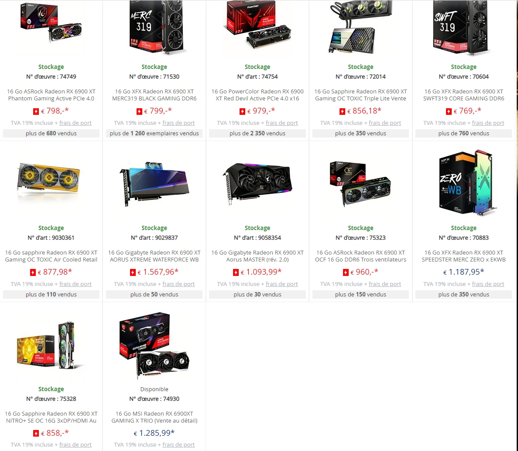Click the flash-deal icon beside € 856,18 price
The height and width of the screenshot is (451, 518).
[342, 112]
